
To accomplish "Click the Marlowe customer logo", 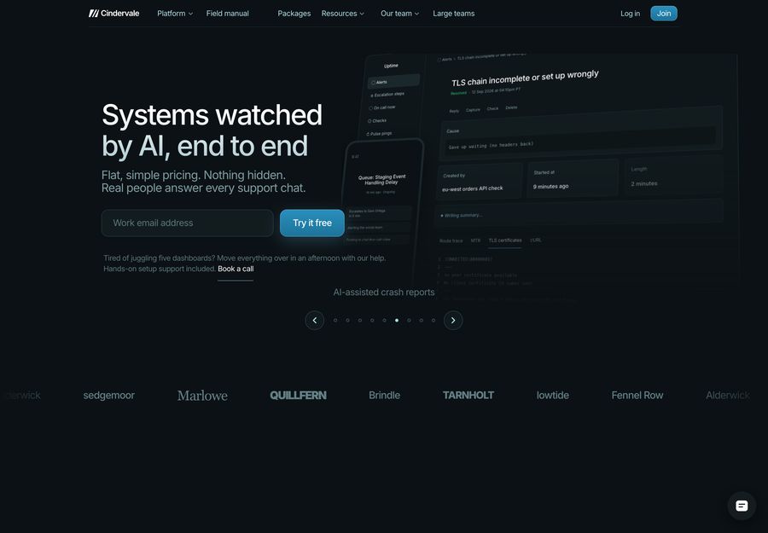I will click(202, 395).
